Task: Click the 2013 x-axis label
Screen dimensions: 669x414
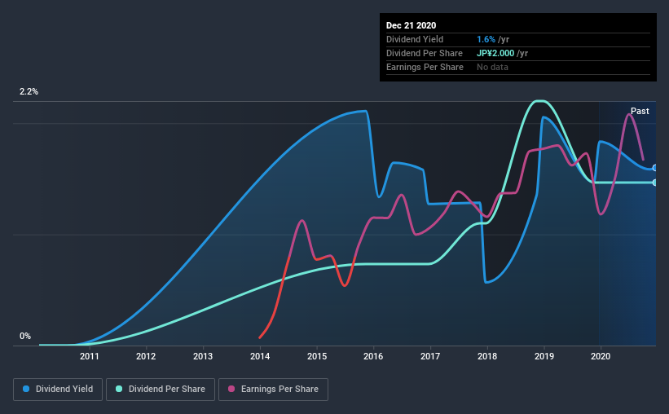Action: pyautogui.click(x=203, y=356)
